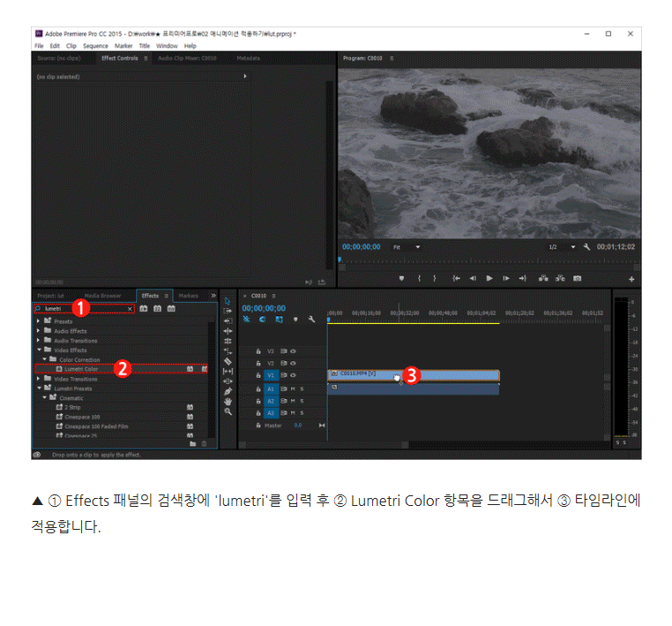Play the program monitor video
This screenshot has height=626, width=672.
(x=489, y=278)
